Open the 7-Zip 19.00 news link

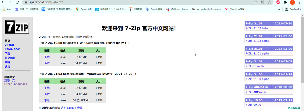pyautogui.click(x=253, y=105)
